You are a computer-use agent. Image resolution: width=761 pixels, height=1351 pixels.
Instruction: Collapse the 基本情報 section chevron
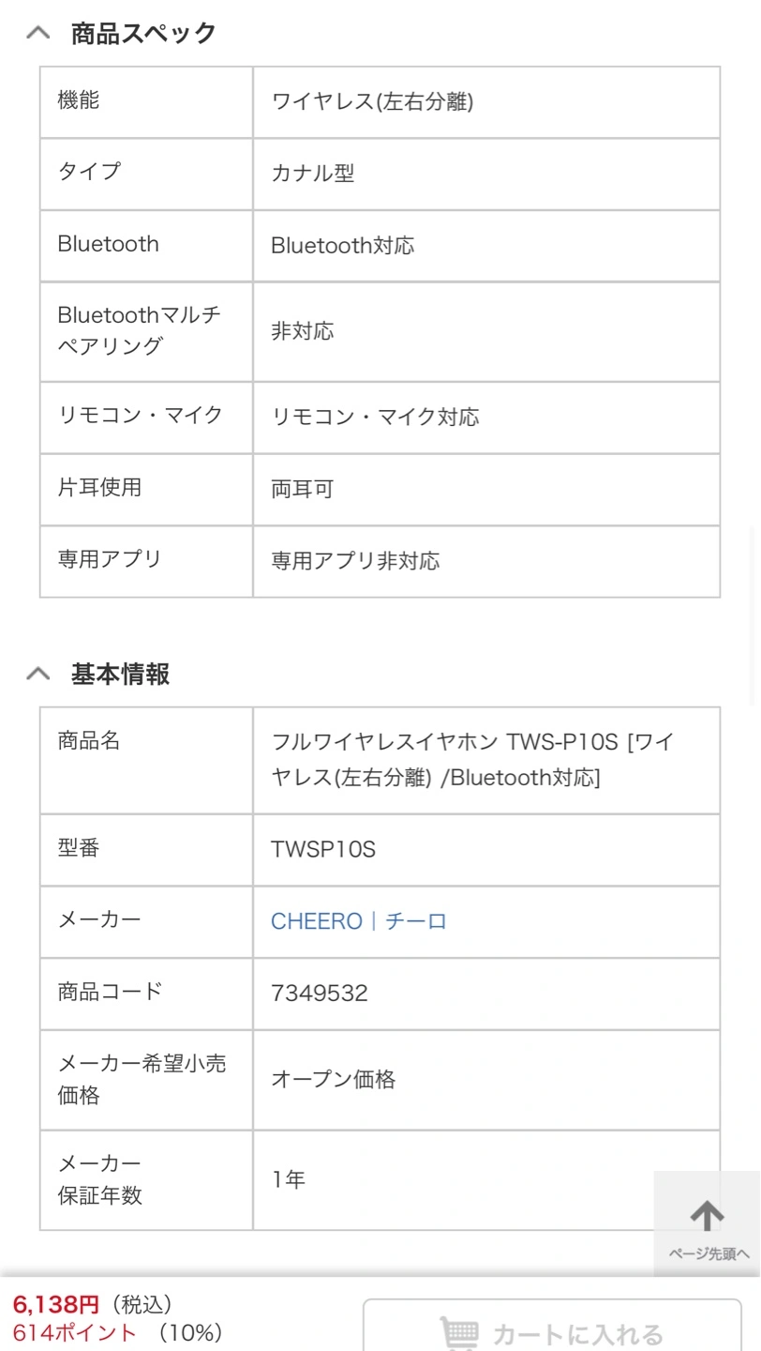coord(37,674)
